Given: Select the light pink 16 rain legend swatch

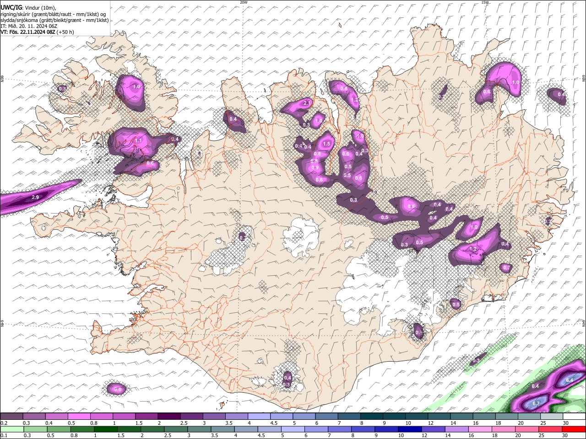Looking at the screenshot, I should [x=479, y=429].
